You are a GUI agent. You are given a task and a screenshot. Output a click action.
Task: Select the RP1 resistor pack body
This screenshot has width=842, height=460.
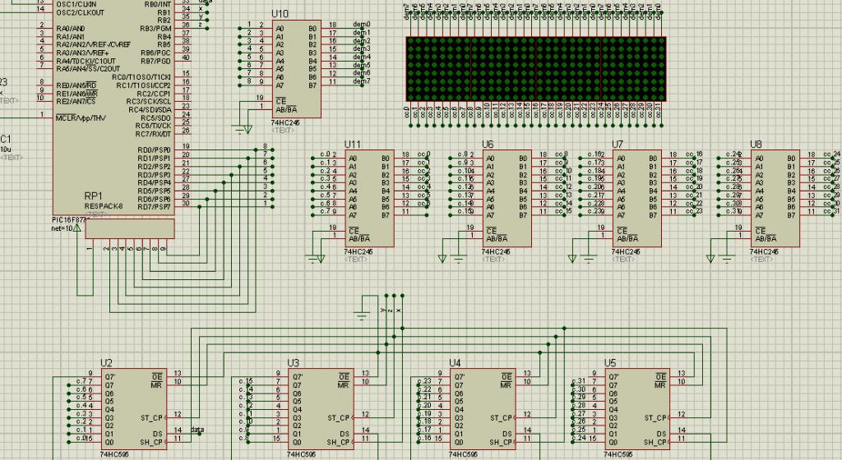coord(130,228)
